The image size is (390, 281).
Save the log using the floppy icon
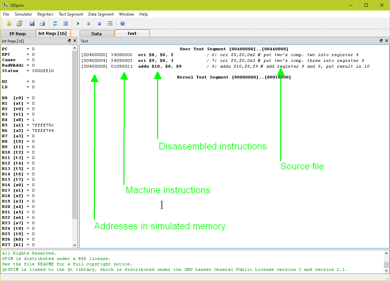pos(32,23)
